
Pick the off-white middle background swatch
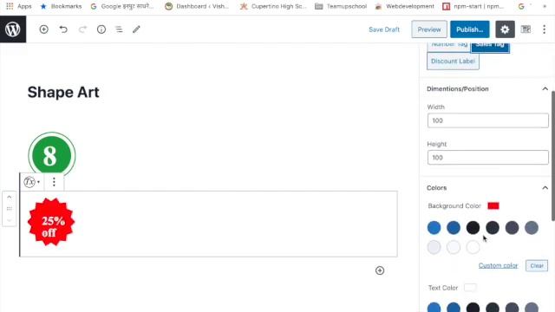click(454, 247)
